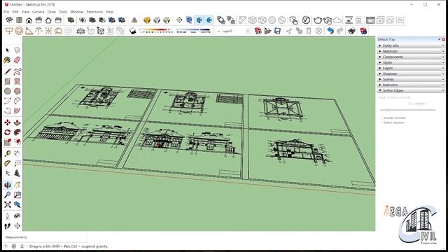448x252 pixels.
Task: Activate the Pan hand tool
Action: (17, 185)
